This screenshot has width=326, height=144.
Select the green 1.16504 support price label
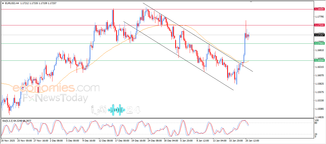point(319,60)
